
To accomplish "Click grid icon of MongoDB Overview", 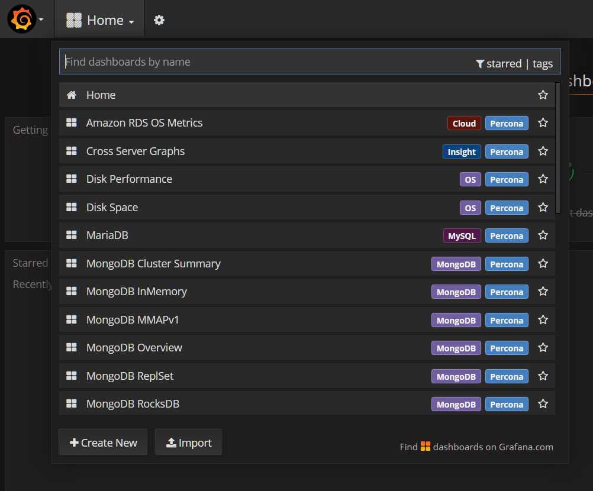I will [72, 347].
